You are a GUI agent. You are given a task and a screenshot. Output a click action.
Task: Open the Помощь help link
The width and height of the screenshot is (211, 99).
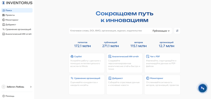[10, 96]
